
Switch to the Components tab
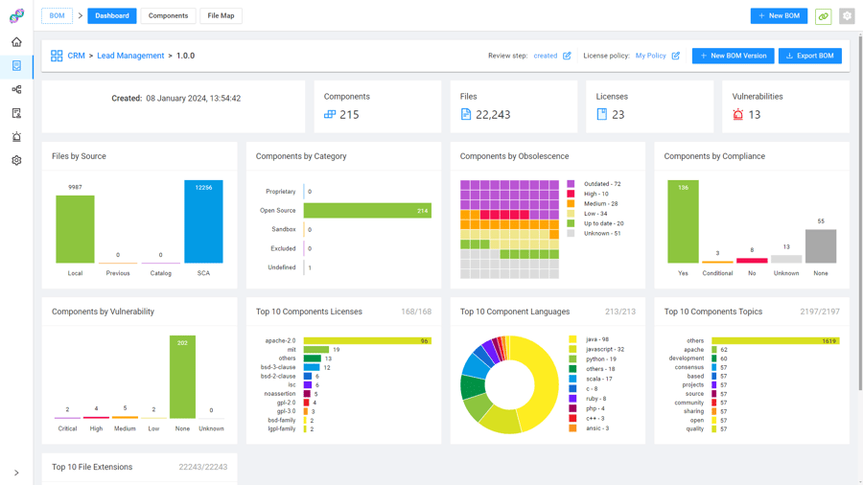[168, 16]
